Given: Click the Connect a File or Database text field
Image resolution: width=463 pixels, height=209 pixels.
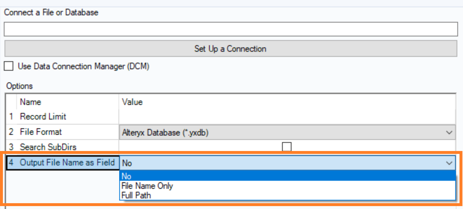Looking at the screenshot, I should (x=230, y=29).
